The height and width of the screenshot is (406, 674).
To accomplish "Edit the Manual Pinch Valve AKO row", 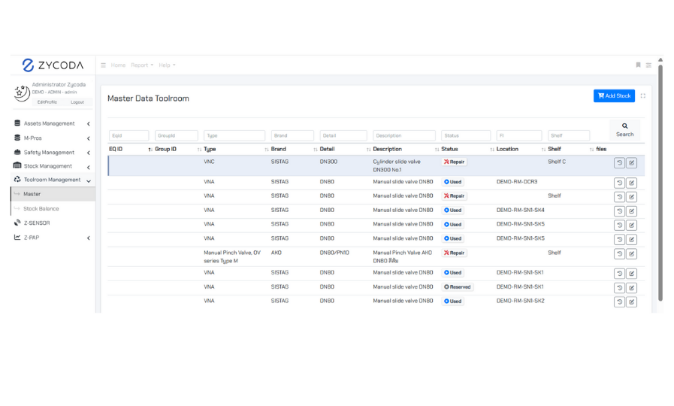I will click(631, 254).
